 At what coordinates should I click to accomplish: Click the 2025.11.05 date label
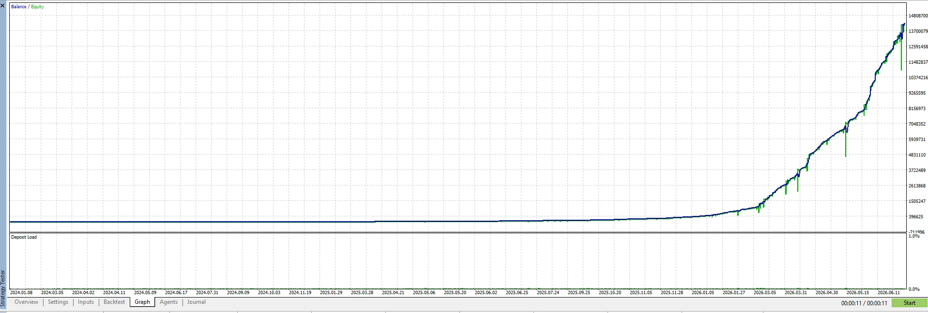pos(641,293)
